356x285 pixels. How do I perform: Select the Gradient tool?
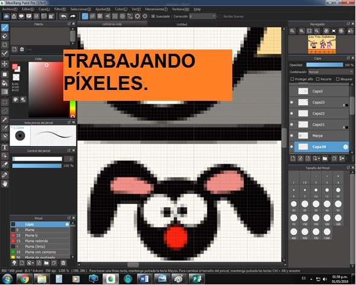pyautogui.click(x=5, y=92)
